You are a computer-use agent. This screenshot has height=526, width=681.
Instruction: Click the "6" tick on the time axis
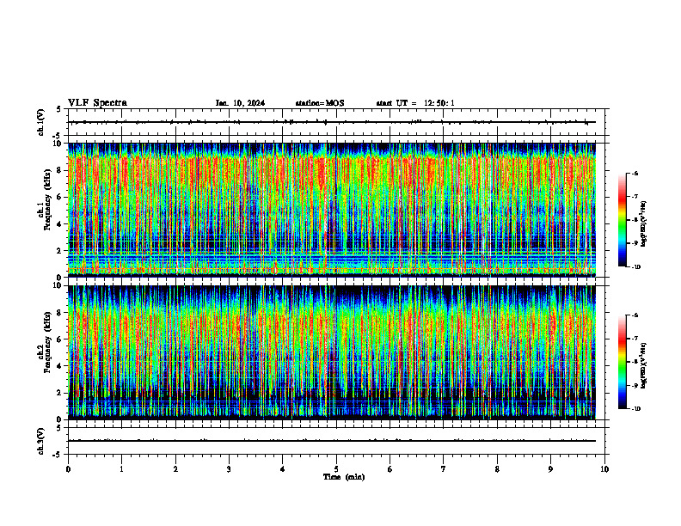click(x=390, y=469)
